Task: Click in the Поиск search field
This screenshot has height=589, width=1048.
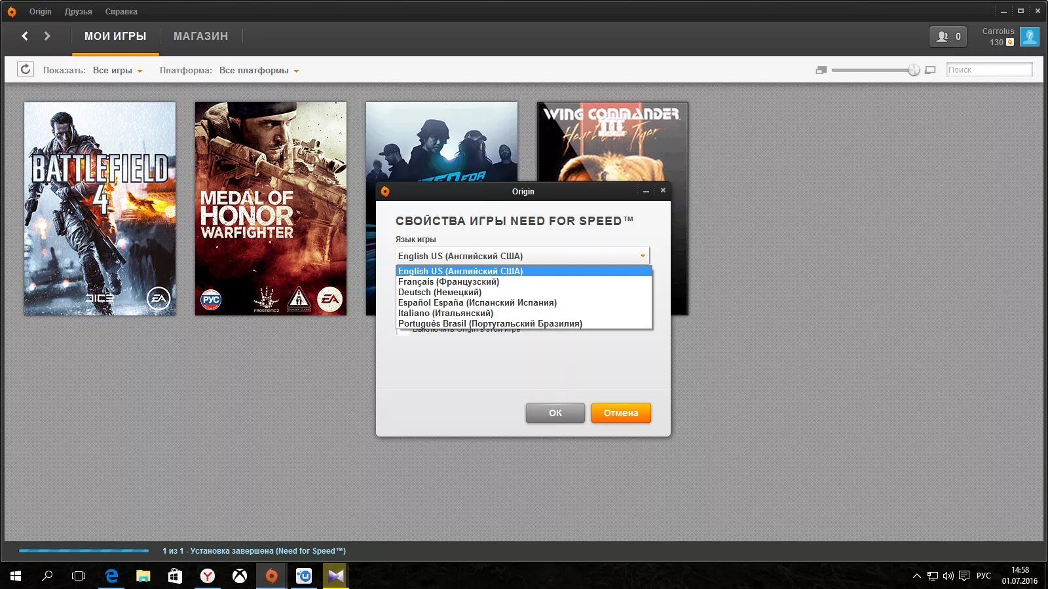Action: [x=989, y=69]
